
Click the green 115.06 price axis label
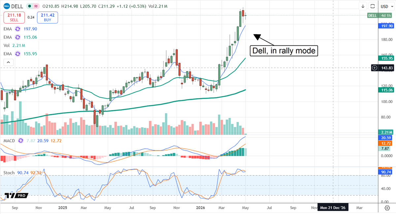click(387, 90)
